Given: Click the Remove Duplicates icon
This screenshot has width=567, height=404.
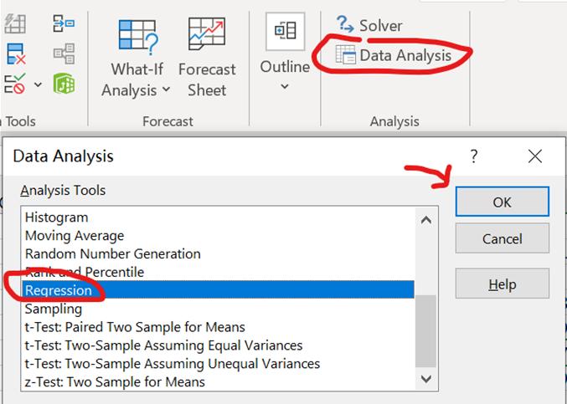Looking at the screenshot, I should click(15, 54).
